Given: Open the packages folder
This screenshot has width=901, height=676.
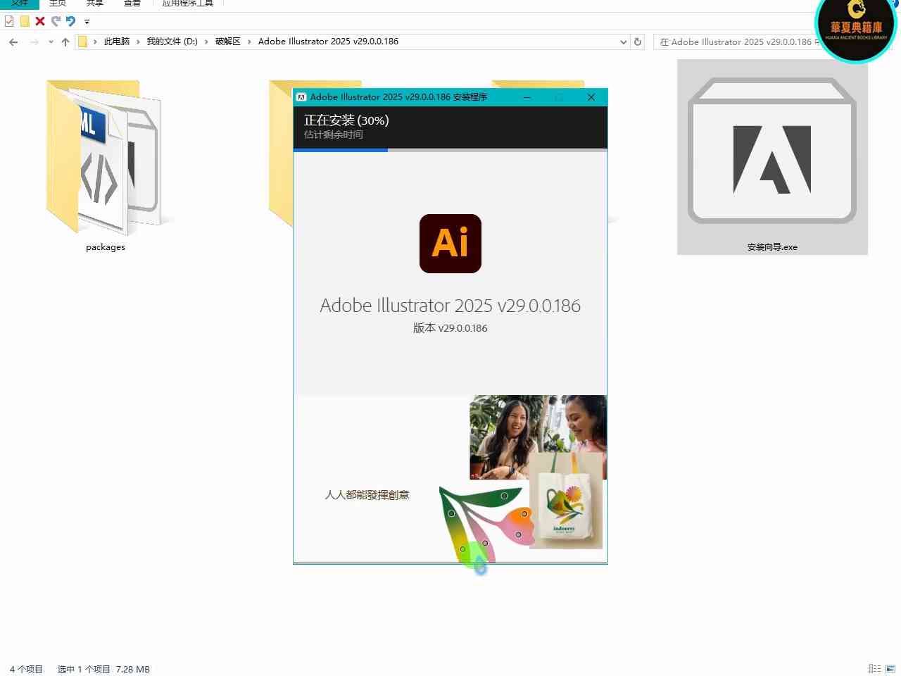Looking at the screenshot, I should (104, 158).
